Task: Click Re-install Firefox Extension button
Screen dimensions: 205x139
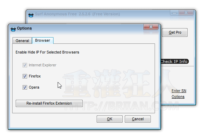Action: [49, 103]
